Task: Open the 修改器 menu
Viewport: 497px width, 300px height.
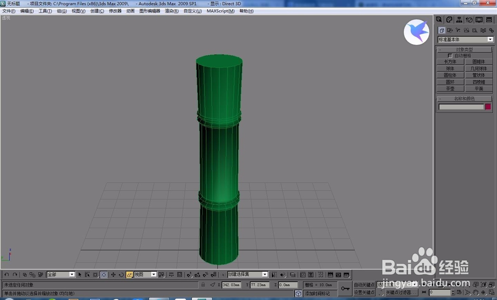Action: coord(115,11)
